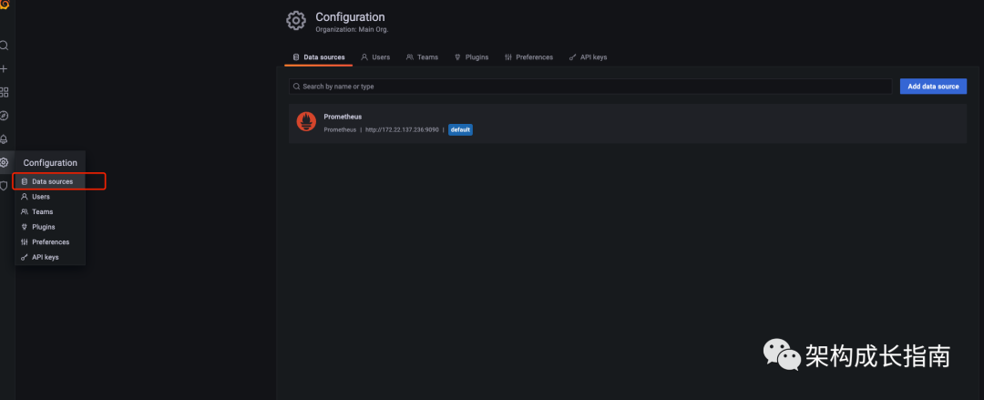Focus the Search by name or type field

(592, 87)
